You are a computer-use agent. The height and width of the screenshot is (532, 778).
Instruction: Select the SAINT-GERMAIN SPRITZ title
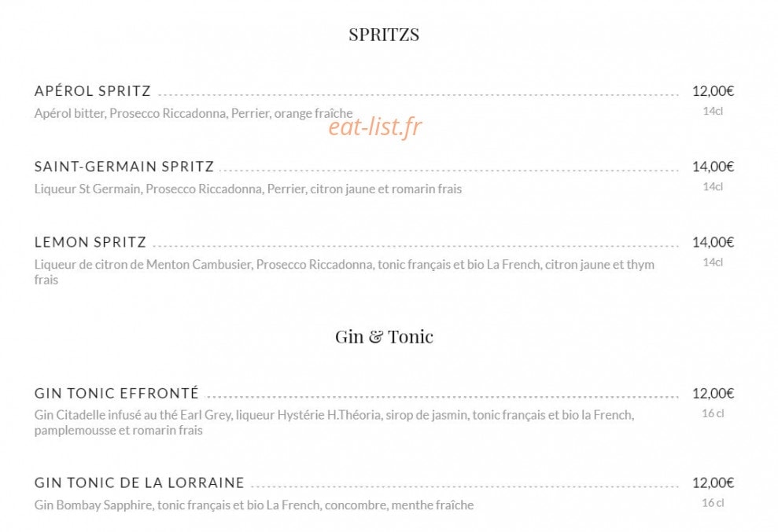124,167
